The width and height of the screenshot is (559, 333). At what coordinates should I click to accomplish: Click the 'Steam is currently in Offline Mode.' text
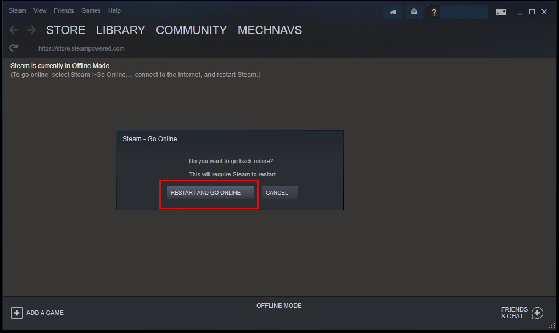coord(60,66)
